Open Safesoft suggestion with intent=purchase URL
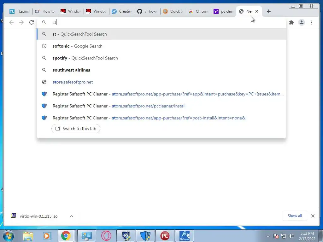Viewport: 323px width, 242px height. [x=161, y=94]
